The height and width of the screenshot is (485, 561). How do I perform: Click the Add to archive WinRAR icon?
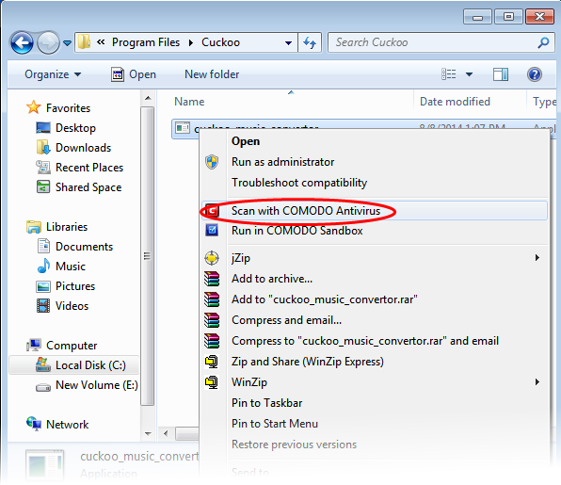pyautogui.click(x=212, y=279)
